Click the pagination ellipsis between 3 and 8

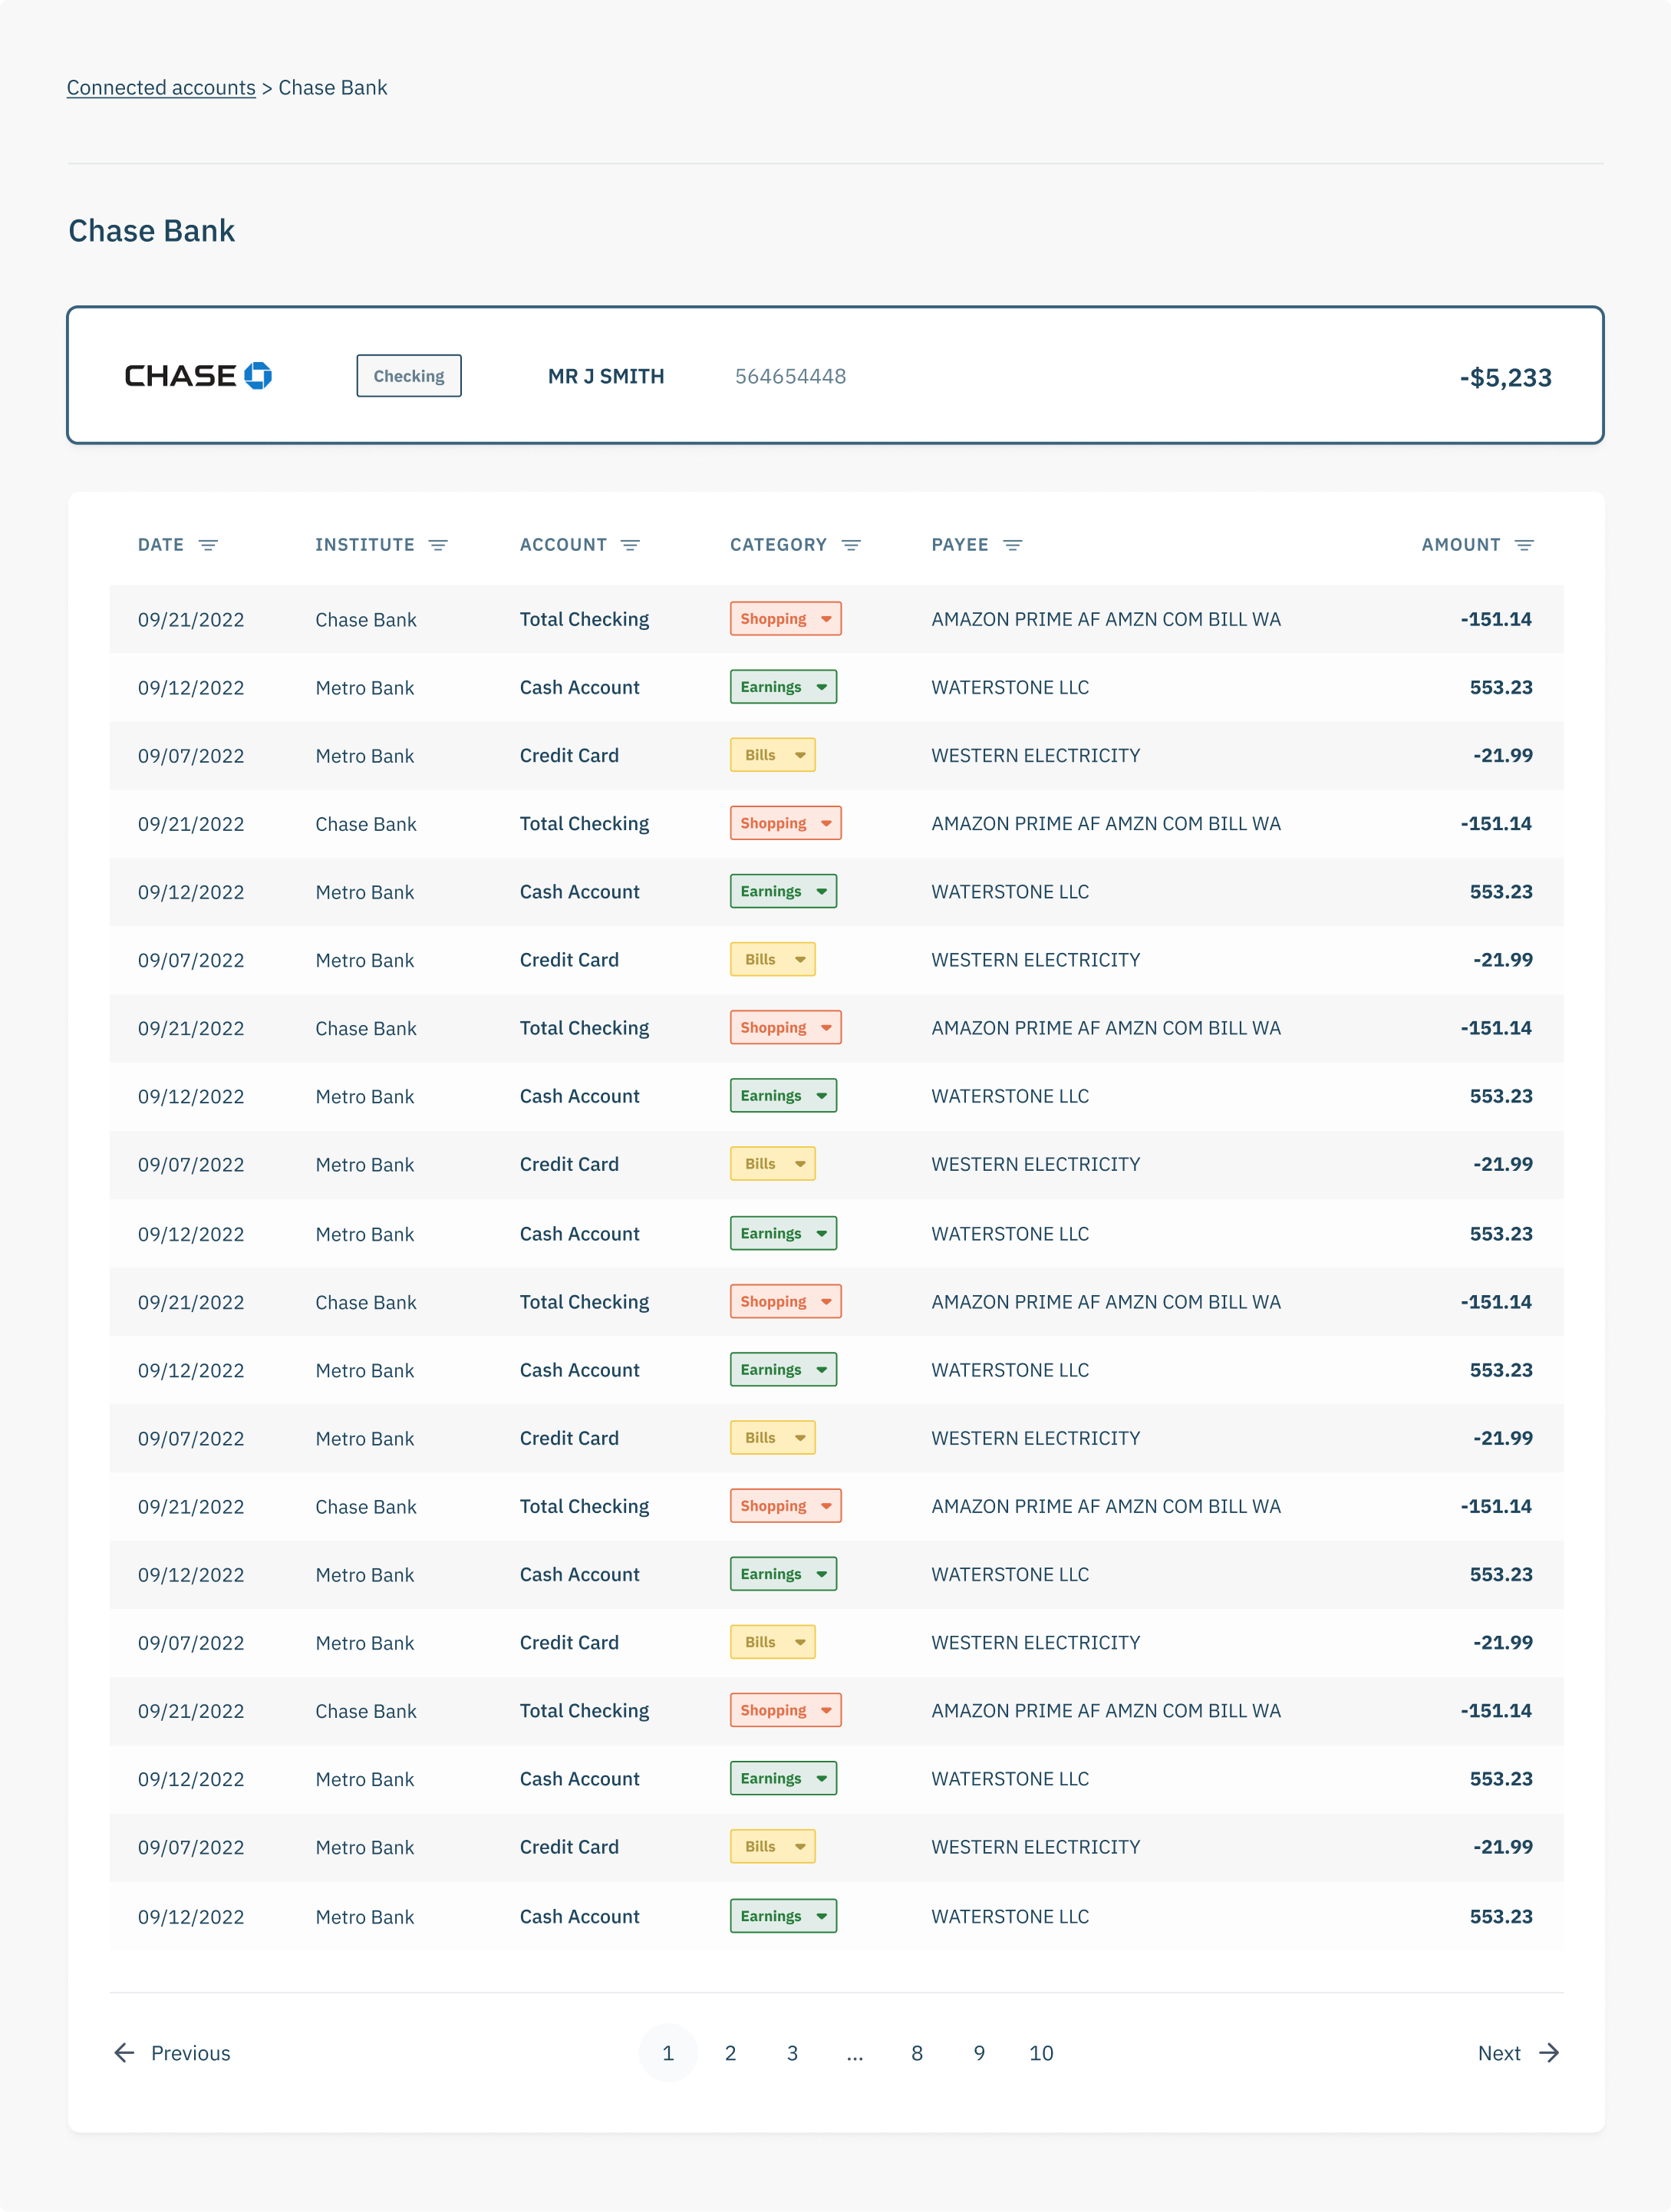[854, 2053]
